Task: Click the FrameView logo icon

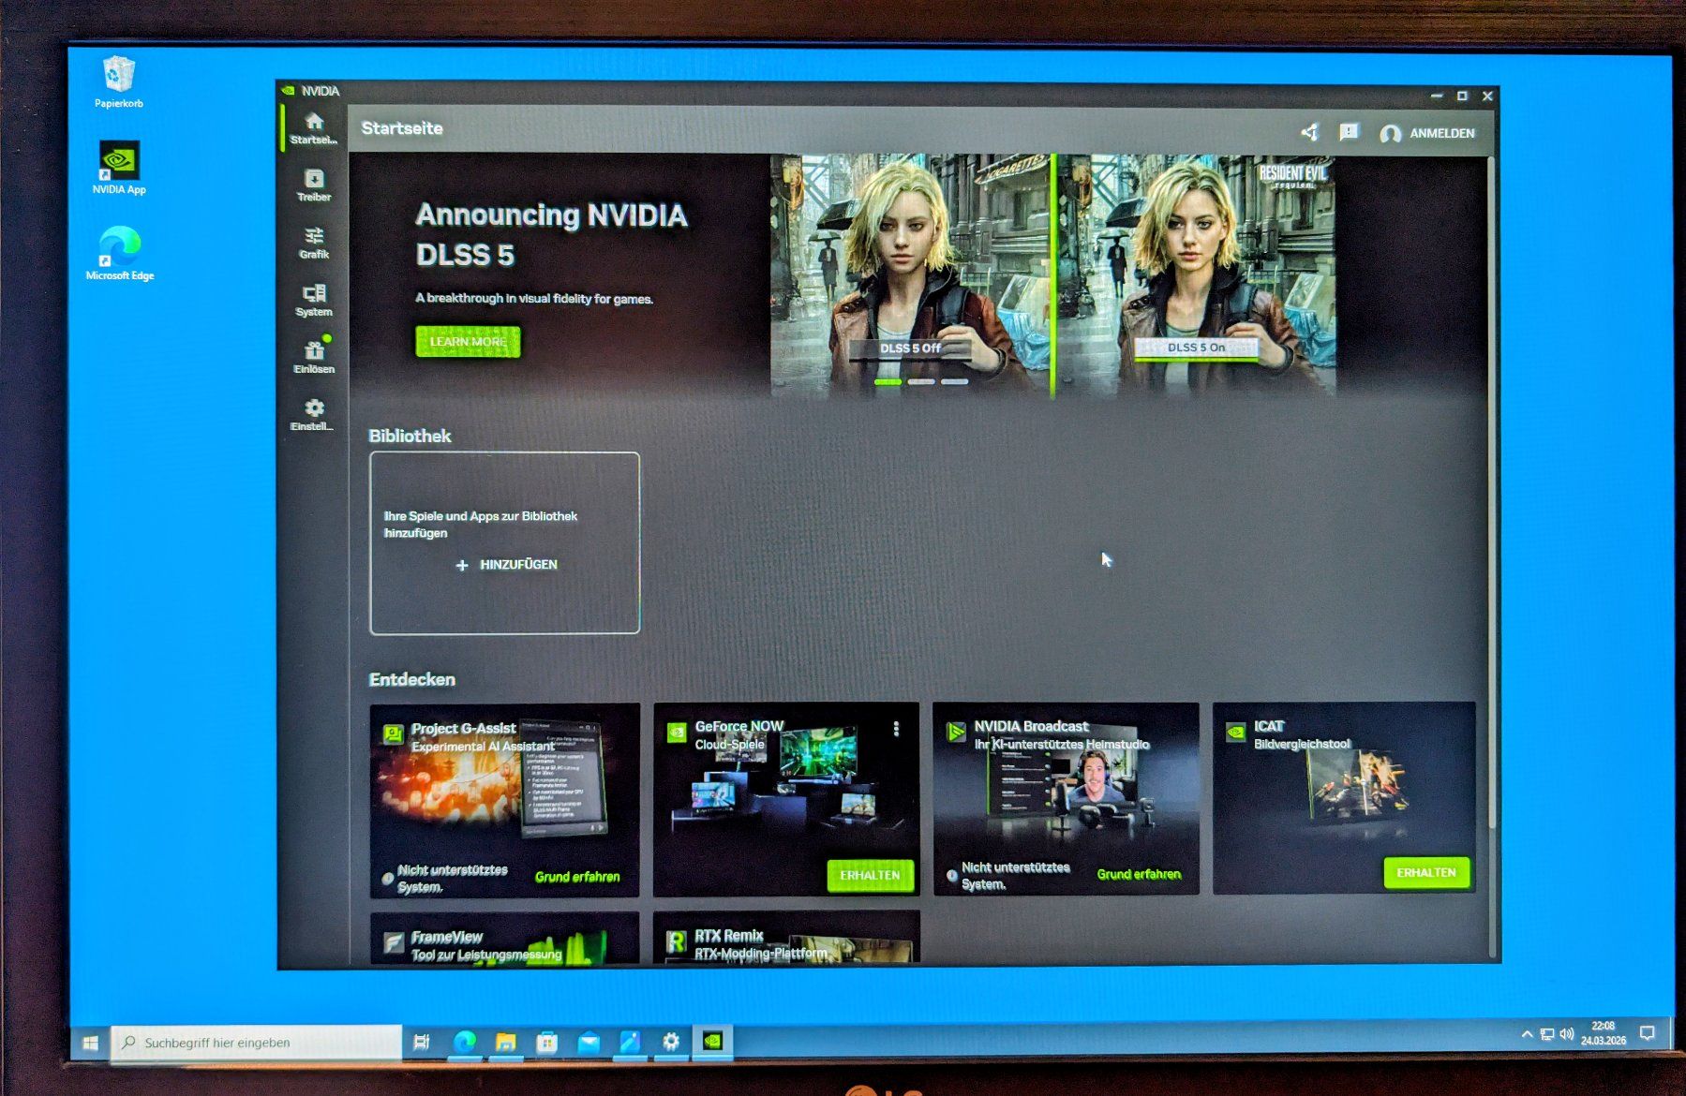Action: click(394, 942)
